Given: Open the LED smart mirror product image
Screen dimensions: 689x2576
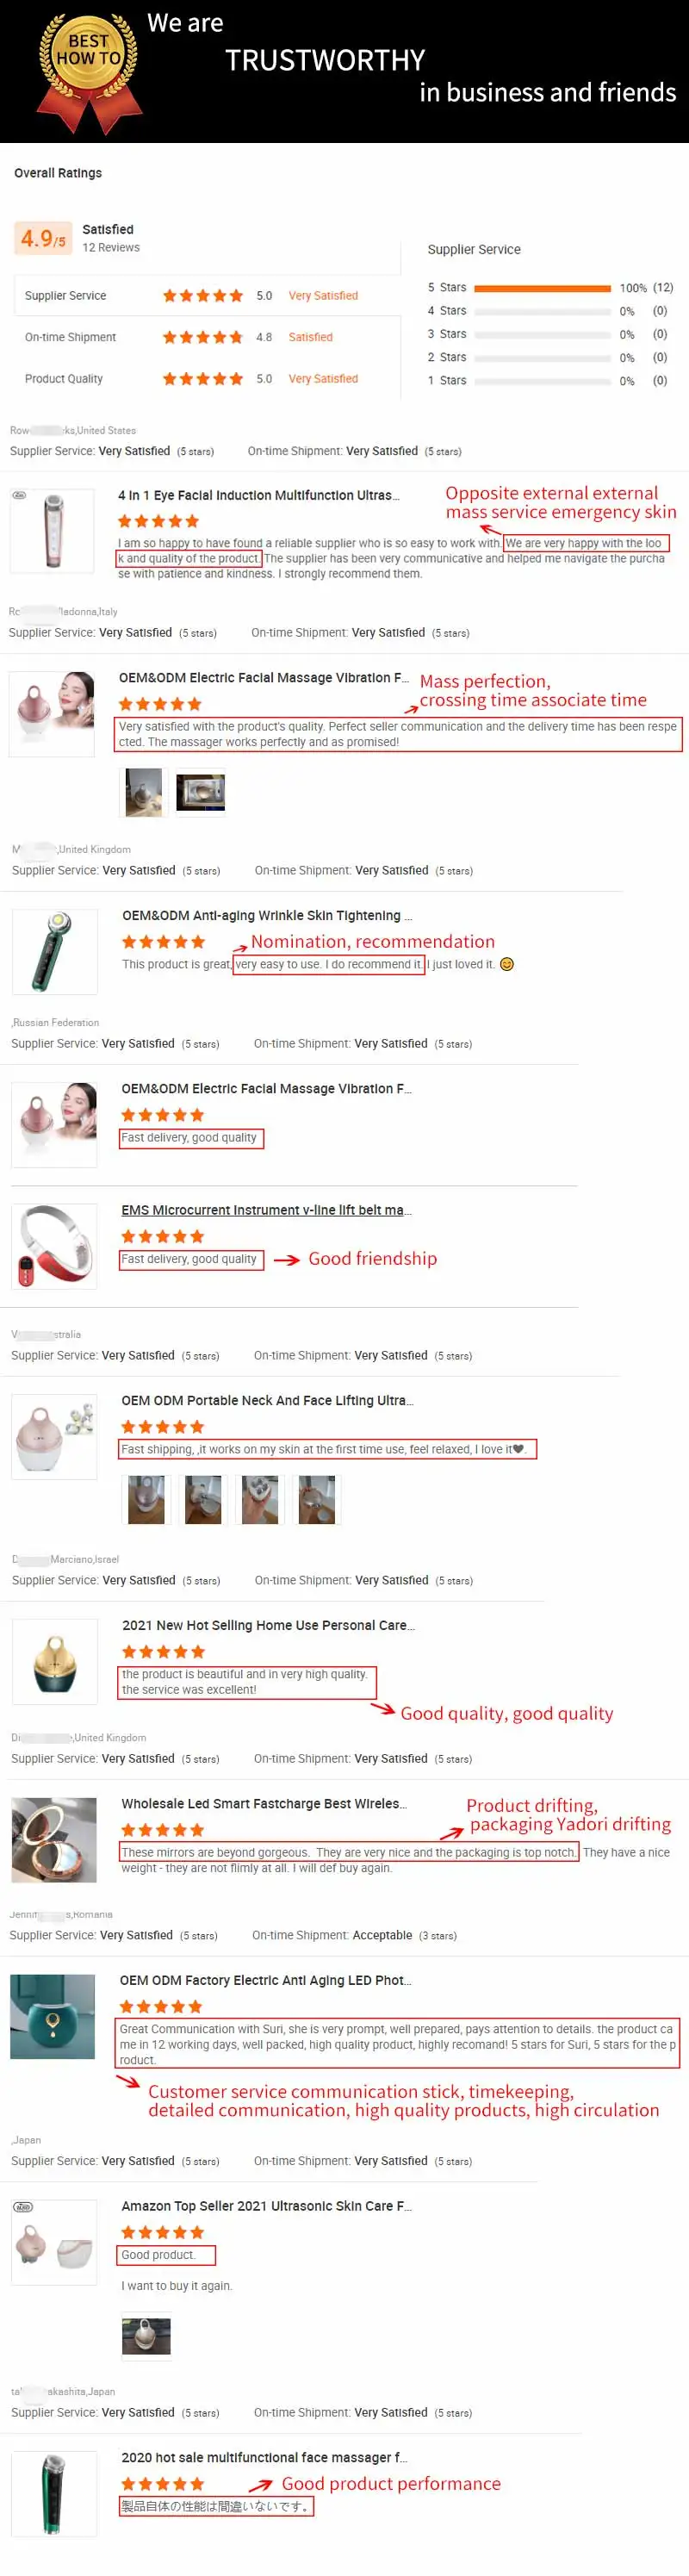Looking at the screenshot, I should [54, 1840].
